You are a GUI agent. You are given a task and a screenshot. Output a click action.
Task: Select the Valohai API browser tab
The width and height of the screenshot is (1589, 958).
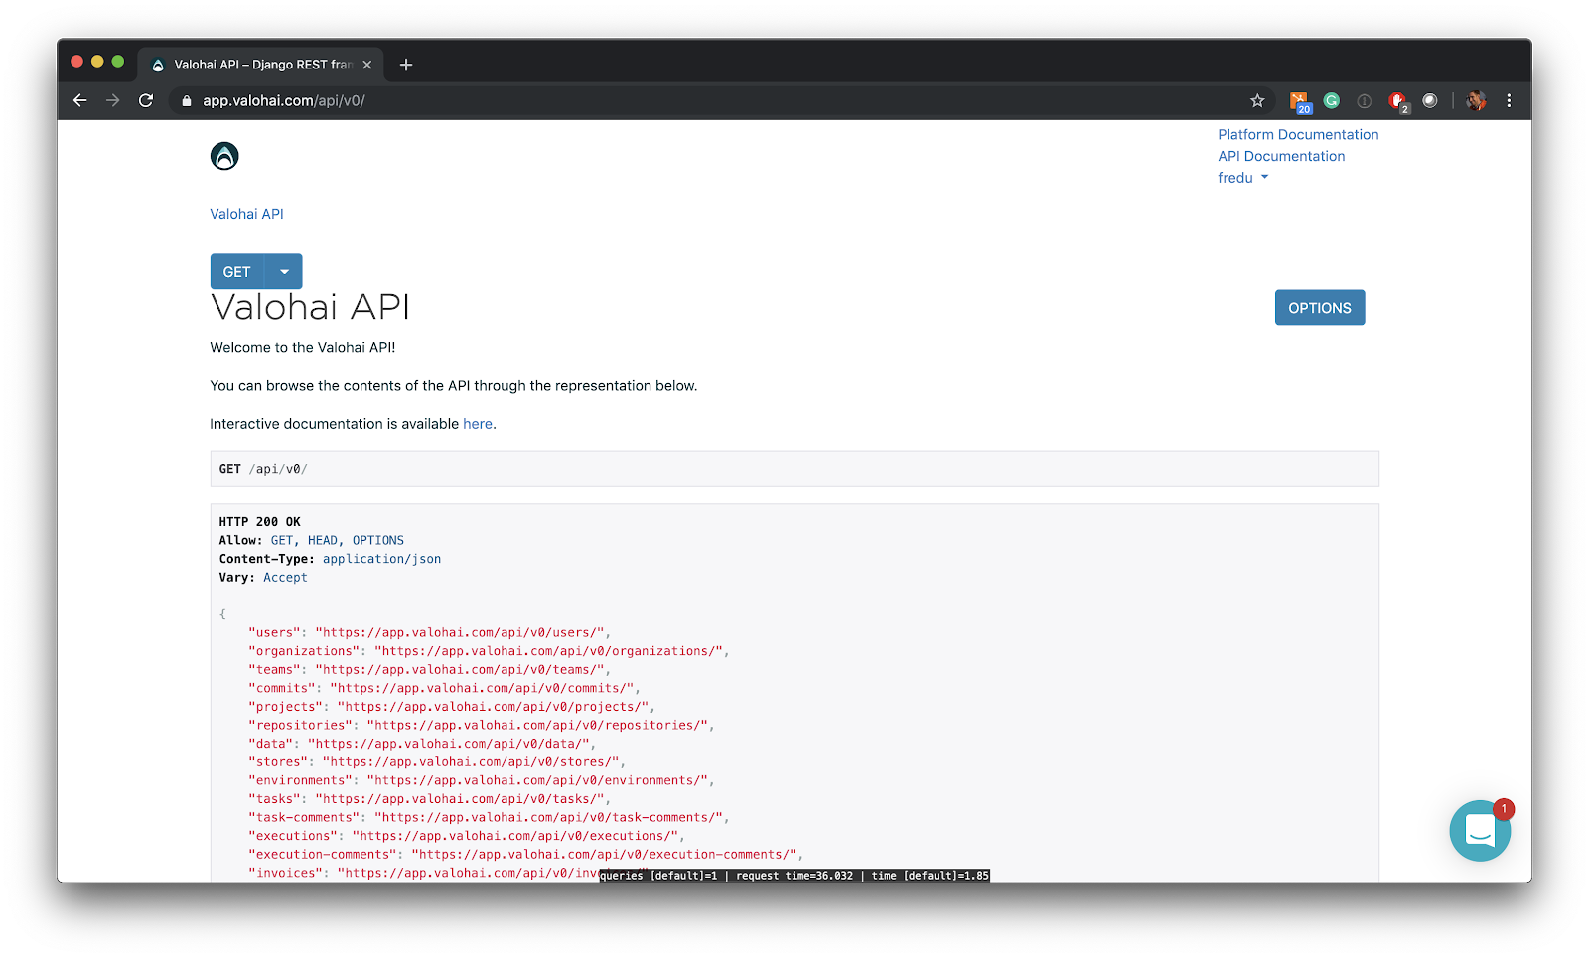click(x=260, y=65)
